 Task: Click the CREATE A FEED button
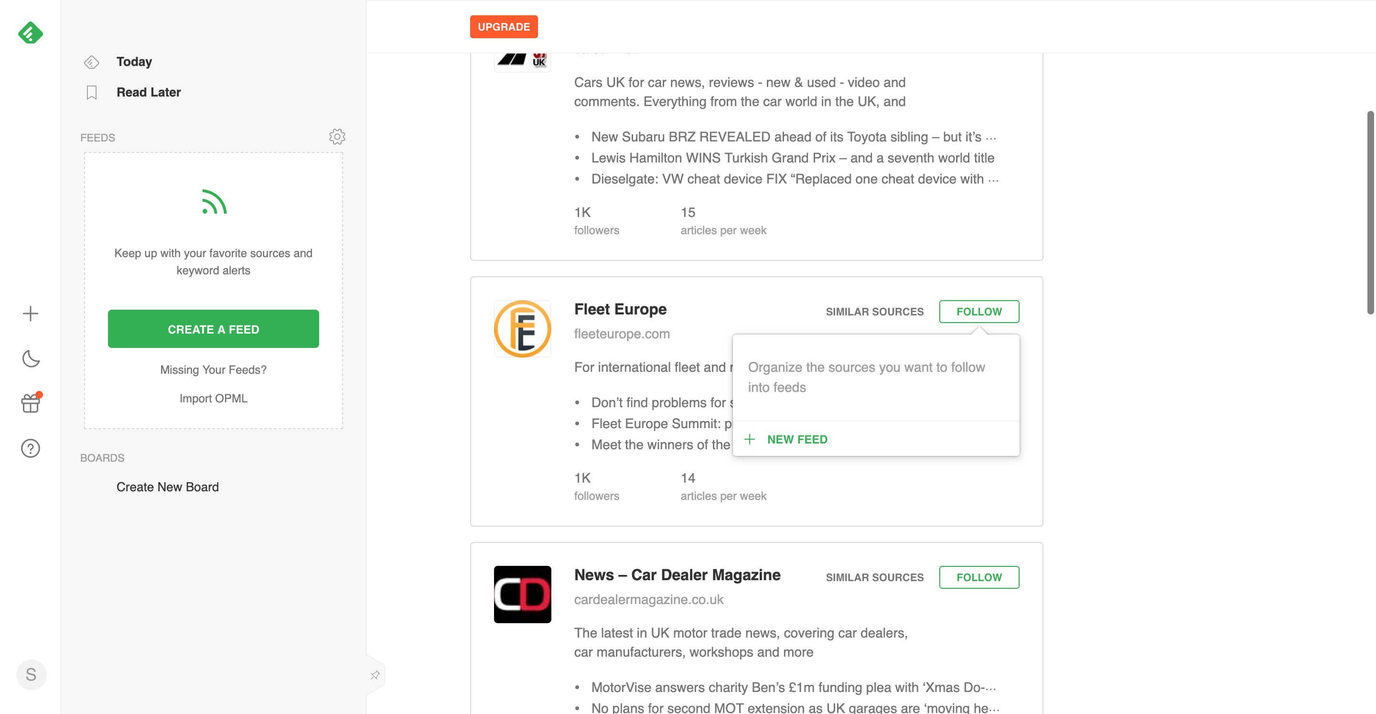coord(213,329)
